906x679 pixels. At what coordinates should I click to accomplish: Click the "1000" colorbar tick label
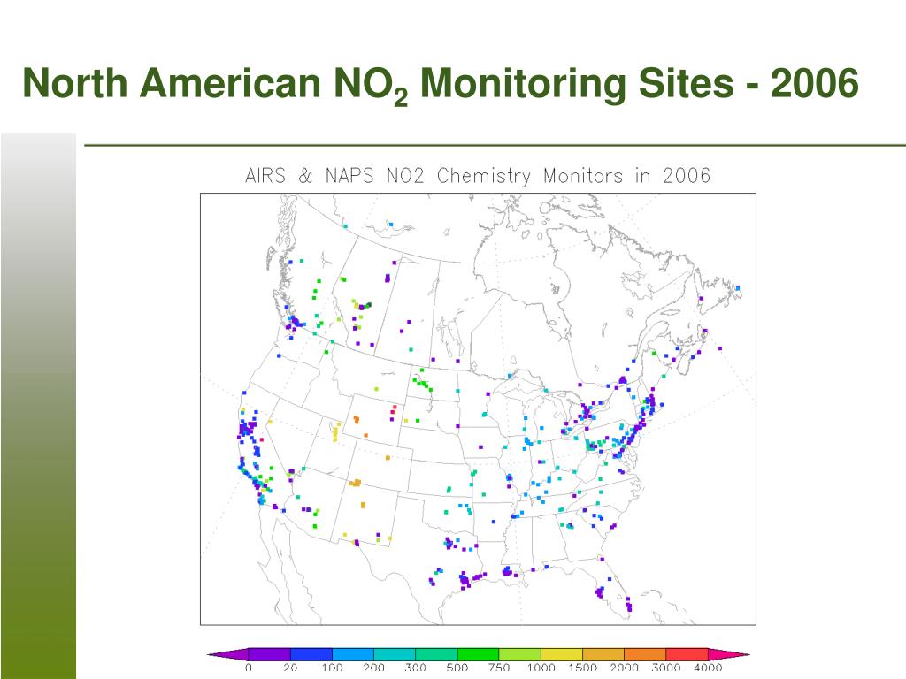pos(541,668)
